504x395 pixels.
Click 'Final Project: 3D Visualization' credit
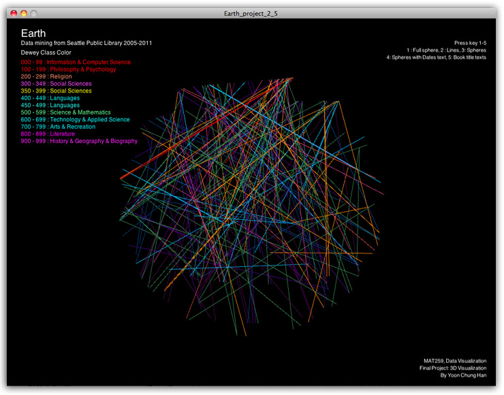(x=453, y=368)
